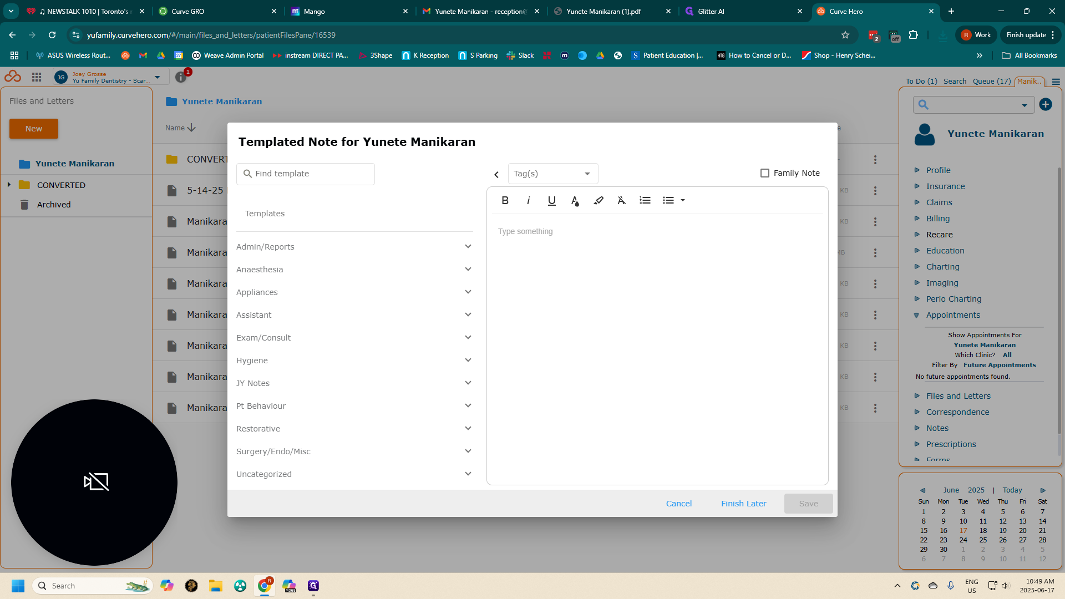Sort files by Name column

[180, 128]
